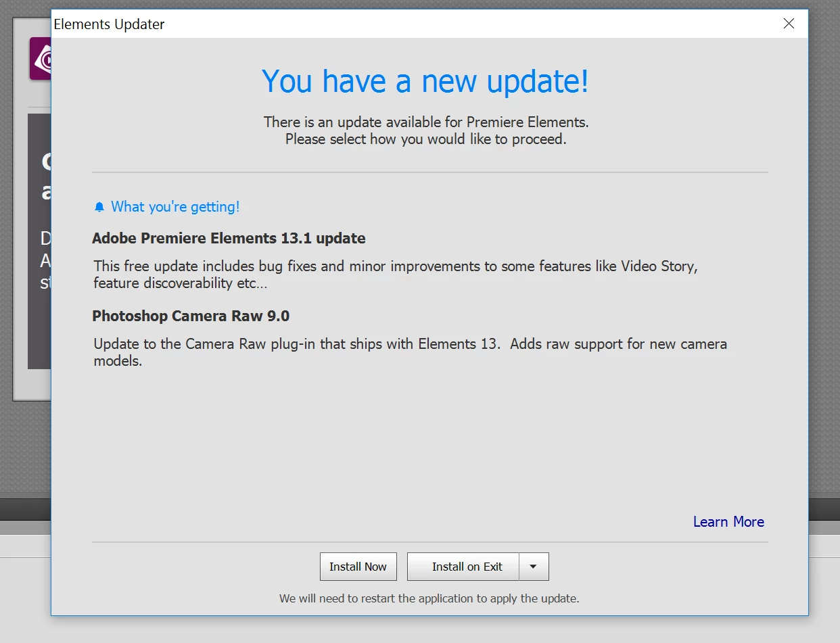840x643 pixels.
Task: Choose Install on Exit
Action: (x=463, y=567)
